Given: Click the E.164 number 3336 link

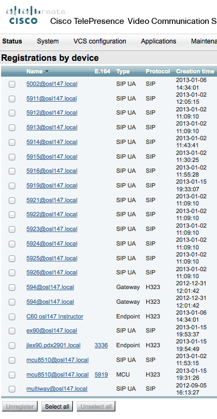Looking at the screenshot, I should click(101, 345).
